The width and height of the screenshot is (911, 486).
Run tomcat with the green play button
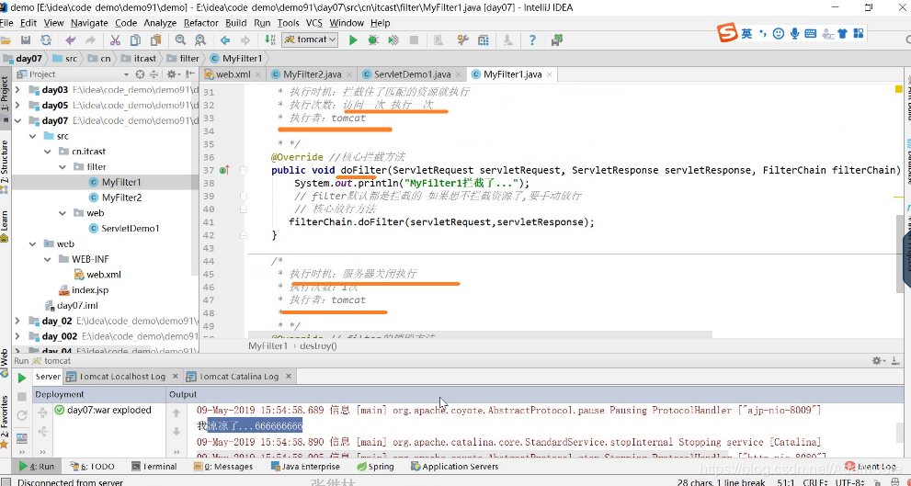353,40
